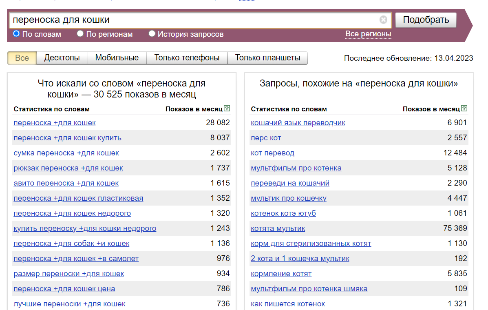Open link 'котенок котэ ютуб'

tap(283, 213)
